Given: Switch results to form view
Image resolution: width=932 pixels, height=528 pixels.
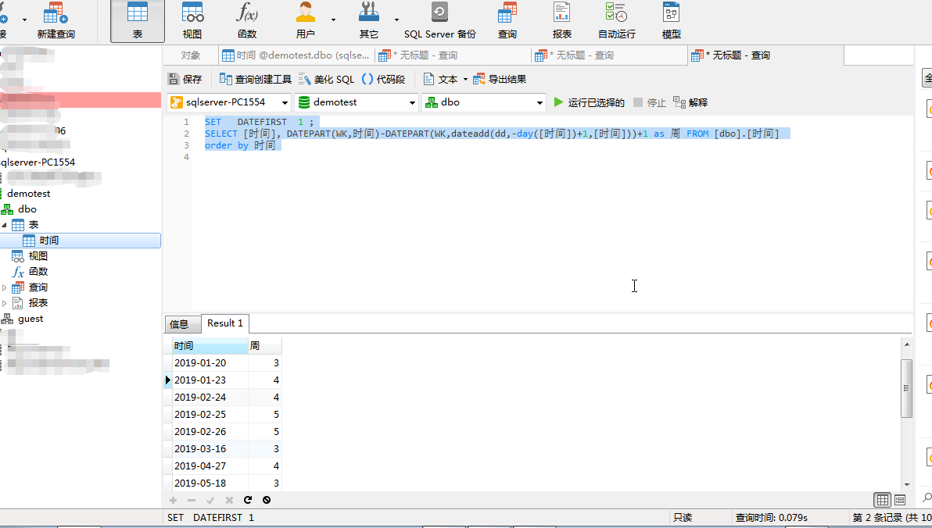Looking at the screenshot, I should coord(900,500).
